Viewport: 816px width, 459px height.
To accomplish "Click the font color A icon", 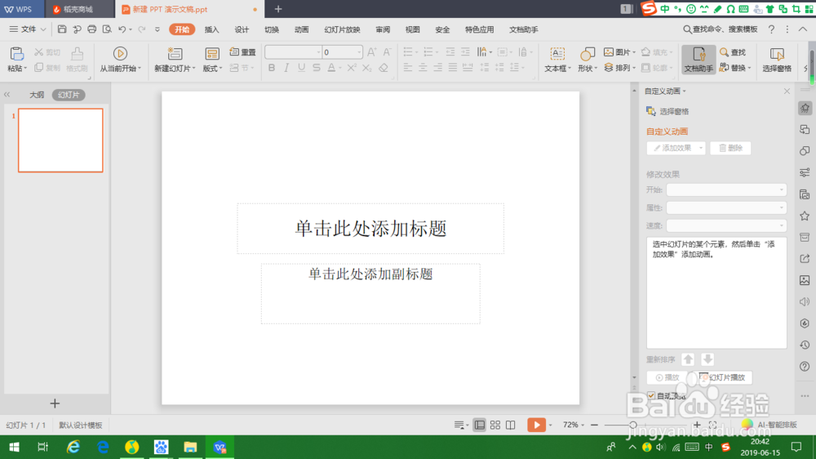I will 331,68.
